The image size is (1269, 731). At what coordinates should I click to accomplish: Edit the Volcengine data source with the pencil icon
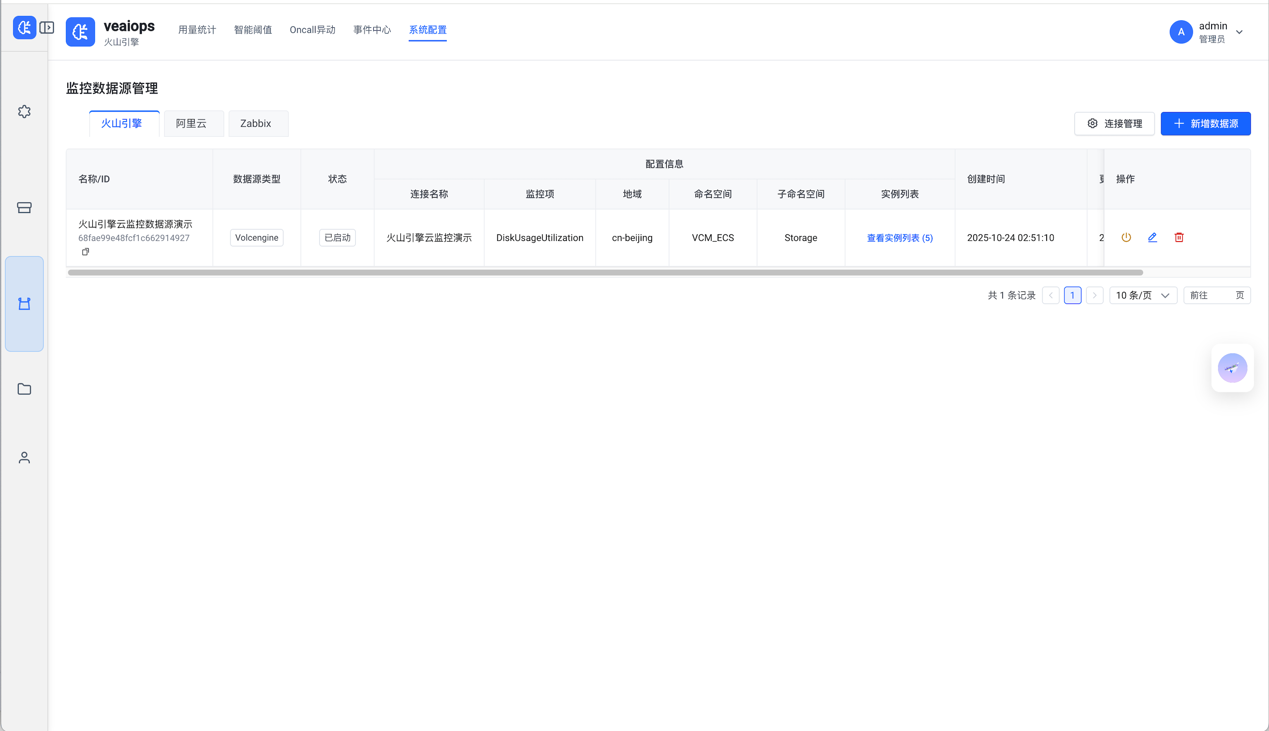[1152, 237]
